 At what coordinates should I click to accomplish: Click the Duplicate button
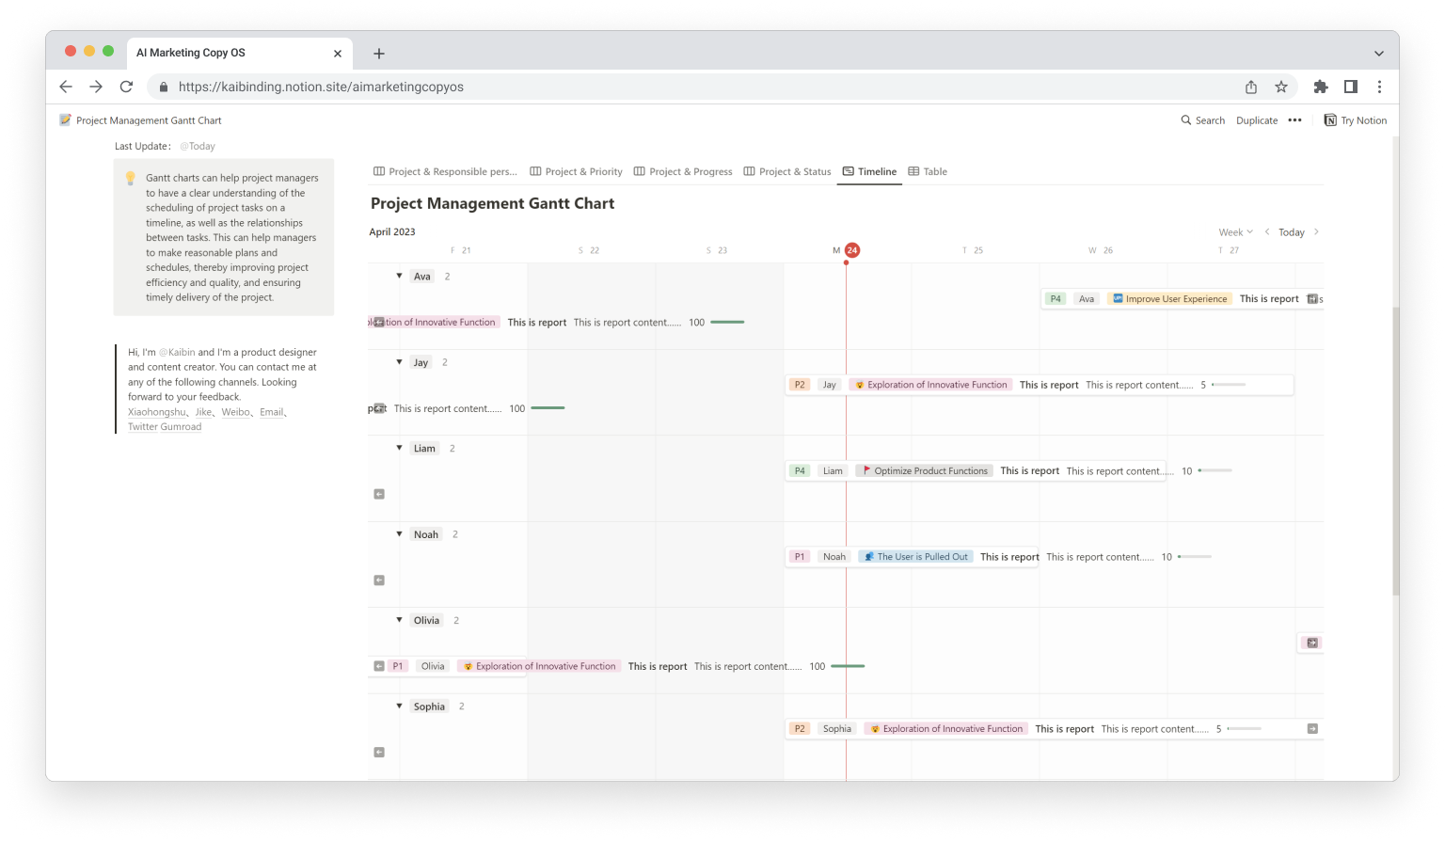pyautogui.click(x=1257, y=120)
